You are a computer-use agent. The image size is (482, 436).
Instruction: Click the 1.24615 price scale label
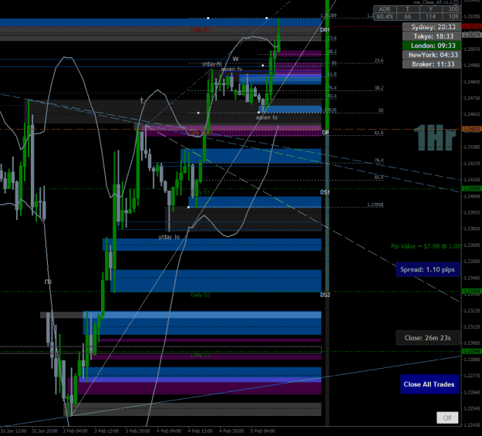(472, 114)
